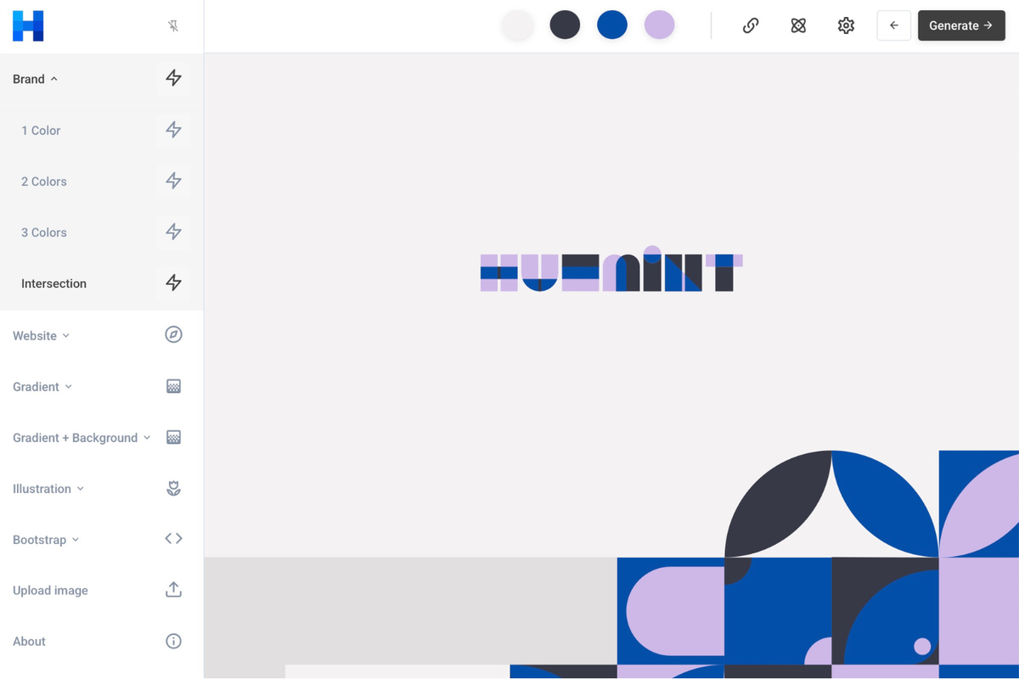Collapse the Brand section

click(x=35, y=79)
